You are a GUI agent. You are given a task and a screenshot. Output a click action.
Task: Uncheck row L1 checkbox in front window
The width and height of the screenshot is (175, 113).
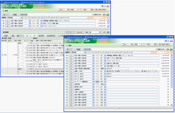(67, 55)
